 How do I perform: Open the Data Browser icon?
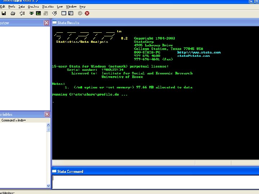[x=71, y=13]
